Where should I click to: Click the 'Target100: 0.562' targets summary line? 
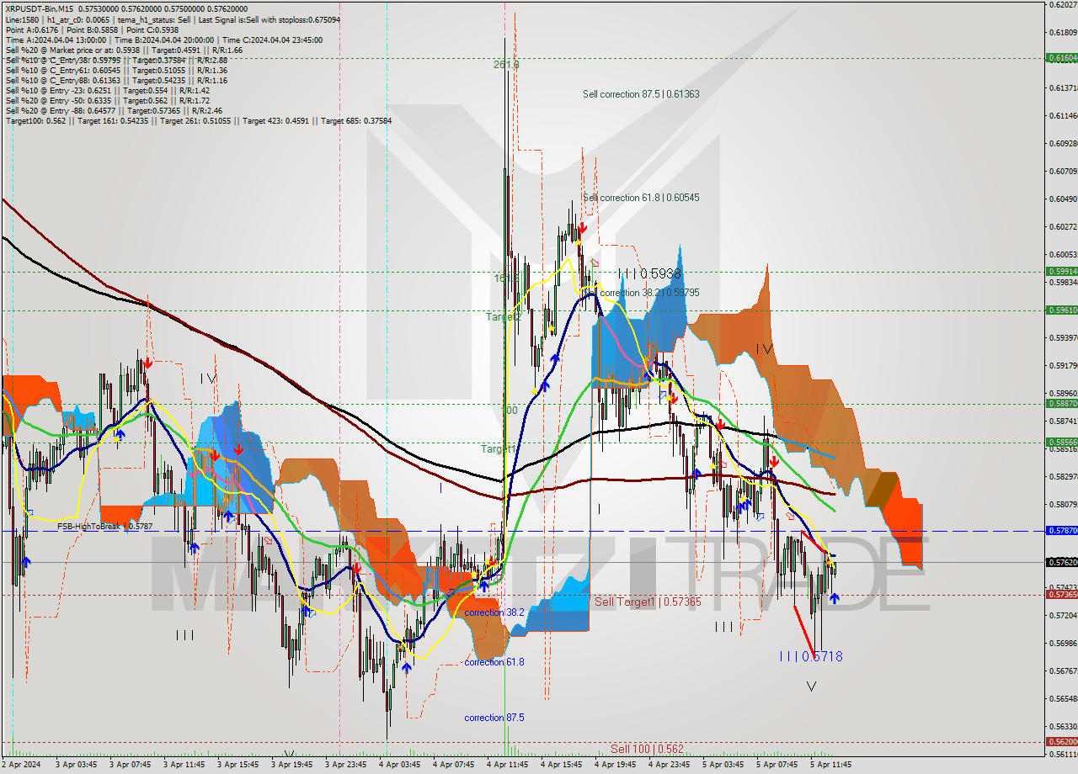[198, 120]
